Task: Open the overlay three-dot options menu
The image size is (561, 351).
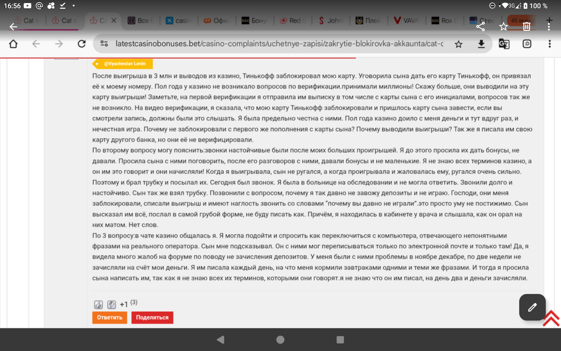Action: coord(549,27)
